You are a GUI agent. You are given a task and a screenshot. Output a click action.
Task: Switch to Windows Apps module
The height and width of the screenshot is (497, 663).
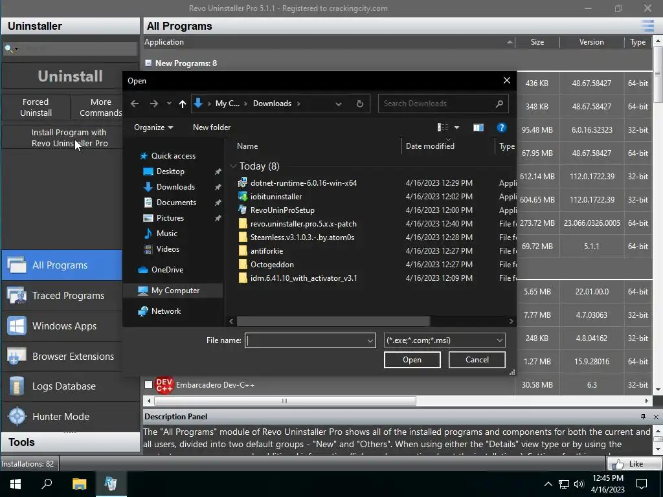62,326
